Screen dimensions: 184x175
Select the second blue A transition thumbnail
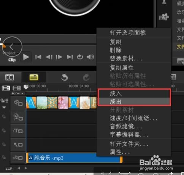[74, 102]
